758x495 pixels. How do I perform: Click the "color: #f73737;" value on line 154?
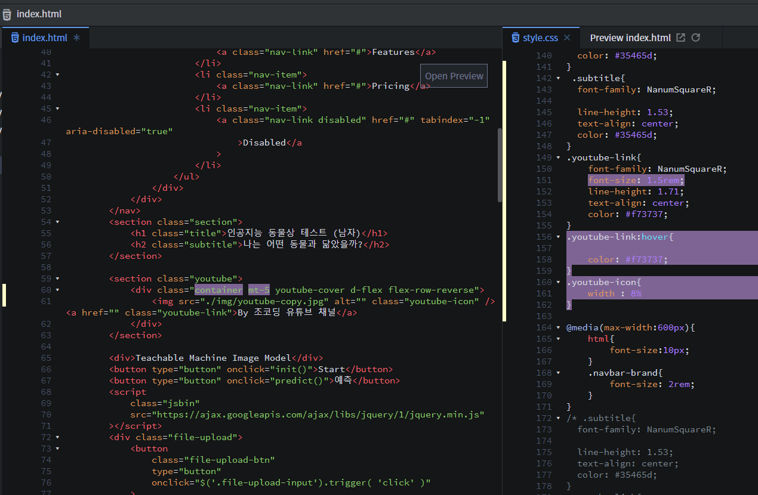[627, 214]
